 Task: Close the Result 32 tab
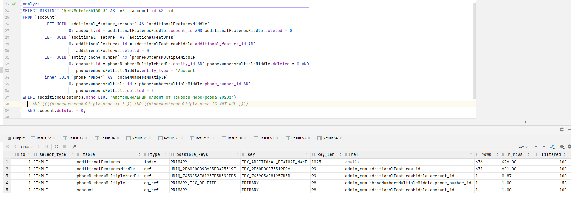click(54, 138)
